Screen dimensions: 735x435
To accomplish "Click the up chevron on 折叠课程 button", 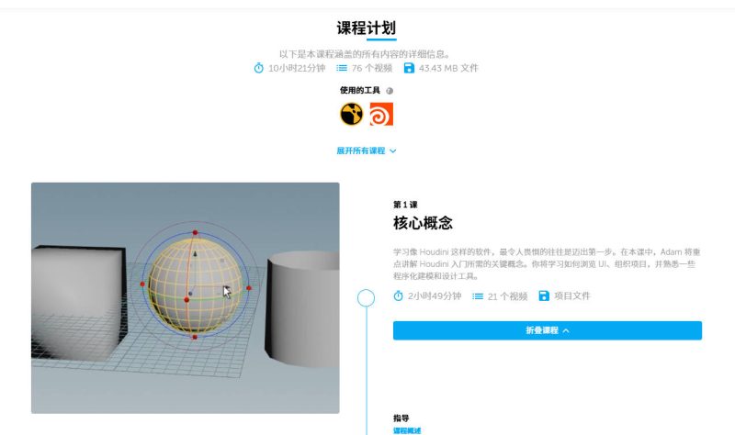I will click(x=566, y=330).
